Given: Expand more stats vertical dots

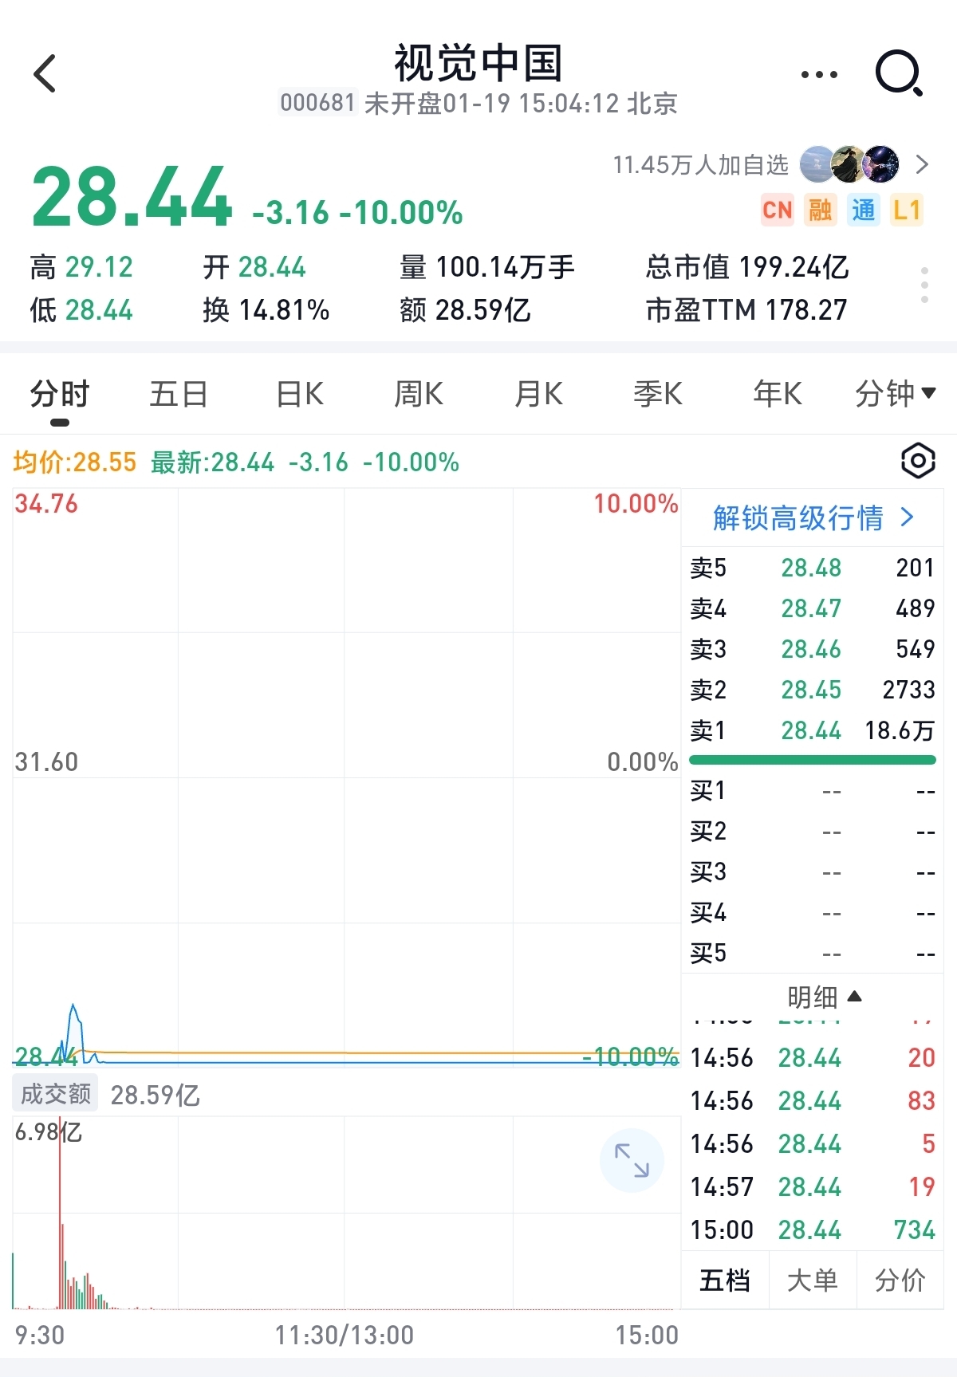Looking at the screenshot, I should pos(924,285).
